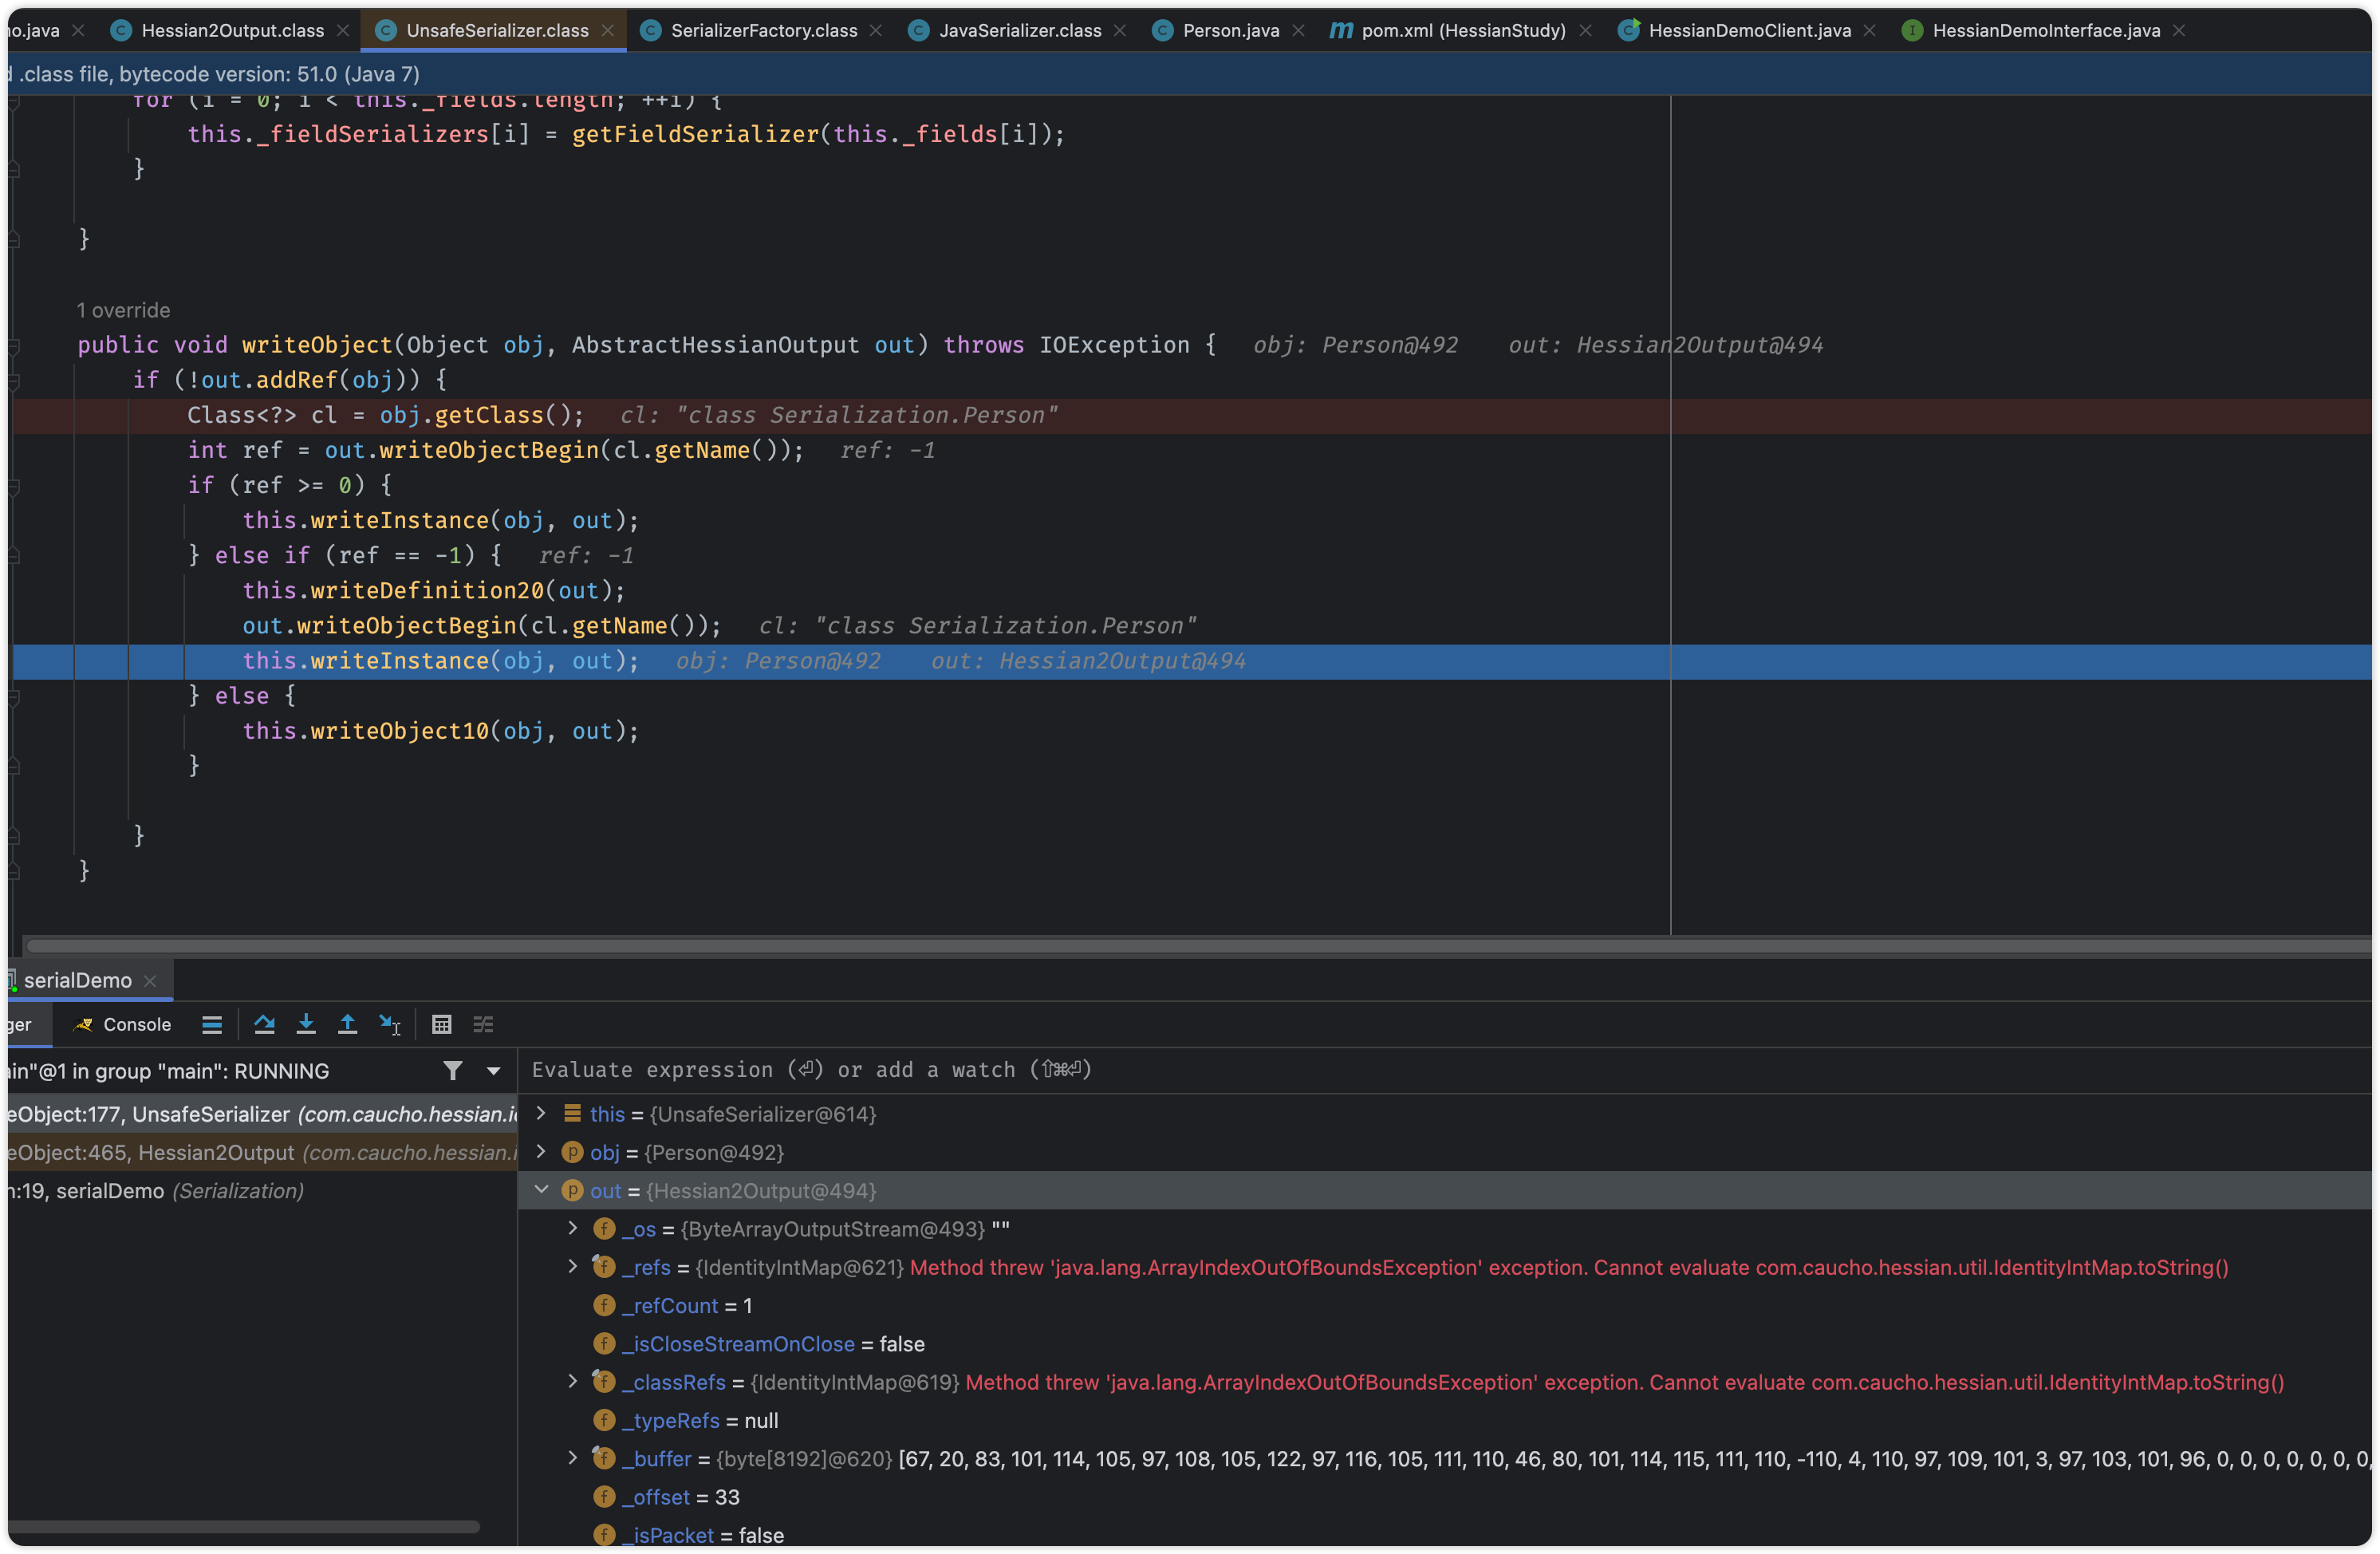
Task: Select the writeObject:177 UnsafeSerializer stack frame
Action: (x=262, y=1114)
